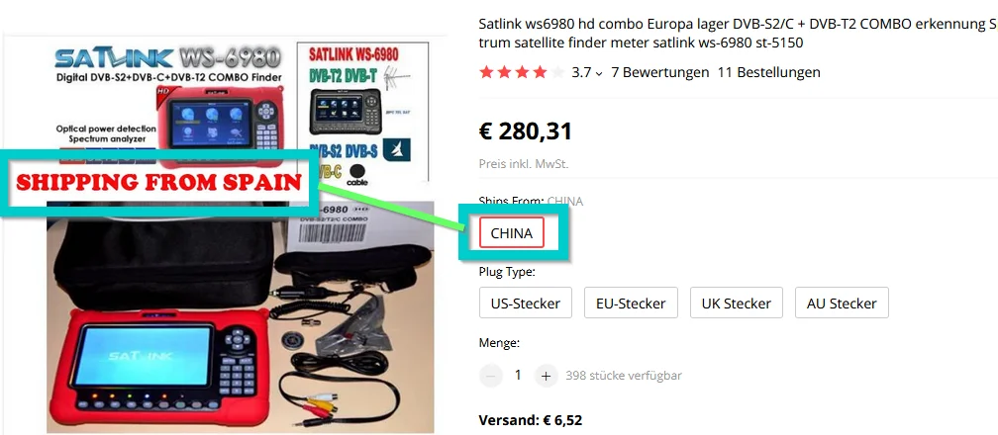Viewport: 998px width, 435px height.
Task: Pick the AU Stecker plug option
Action: coord(842,303)
